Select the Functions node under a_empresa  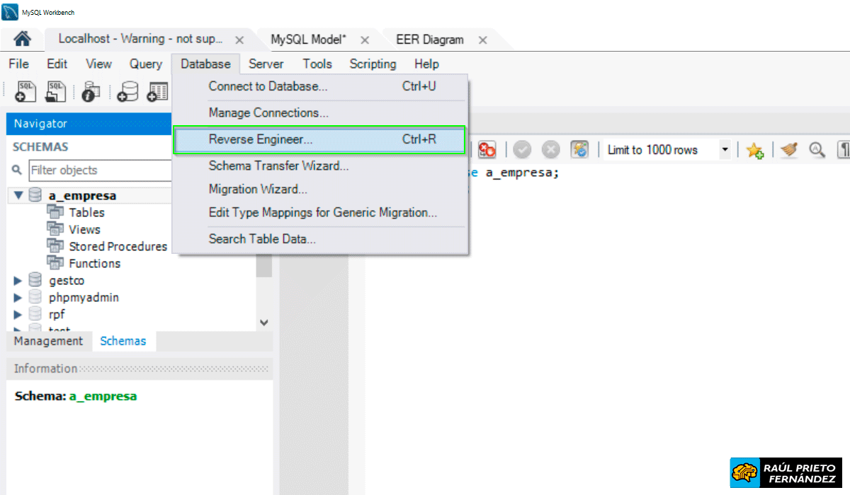tap(94, 263)
